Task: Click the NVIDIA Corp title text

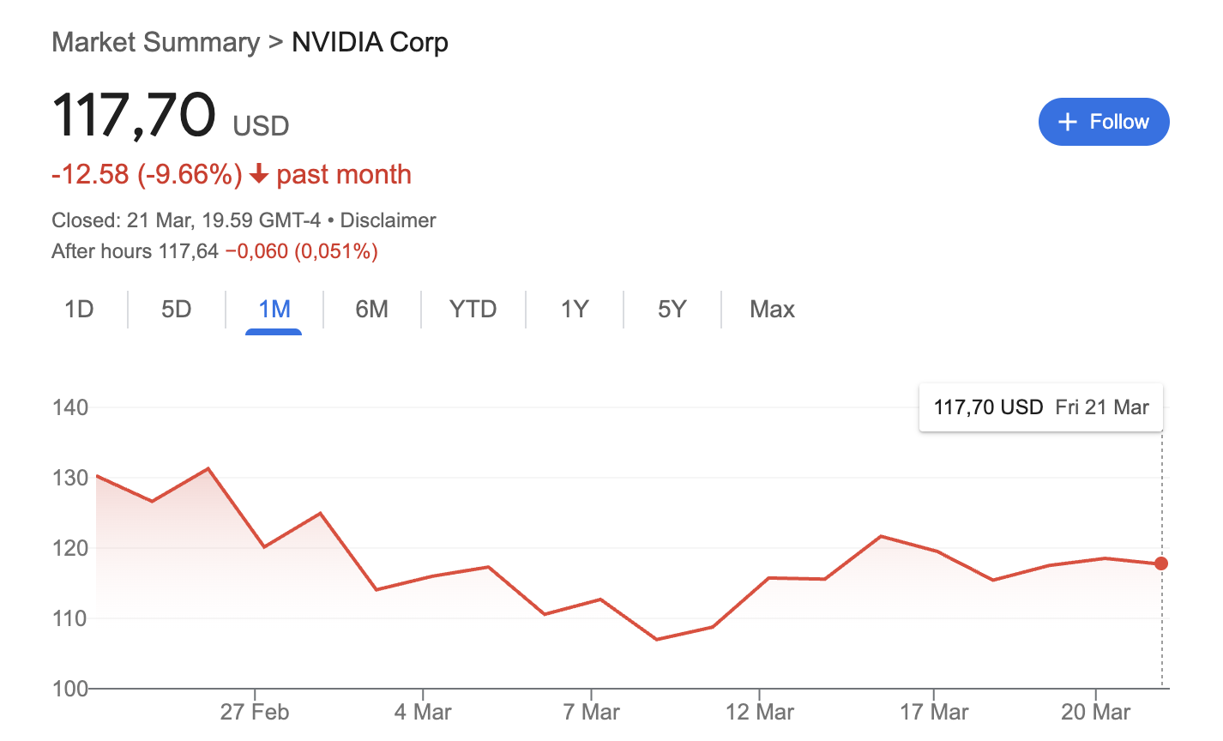Action: point(370,42)
